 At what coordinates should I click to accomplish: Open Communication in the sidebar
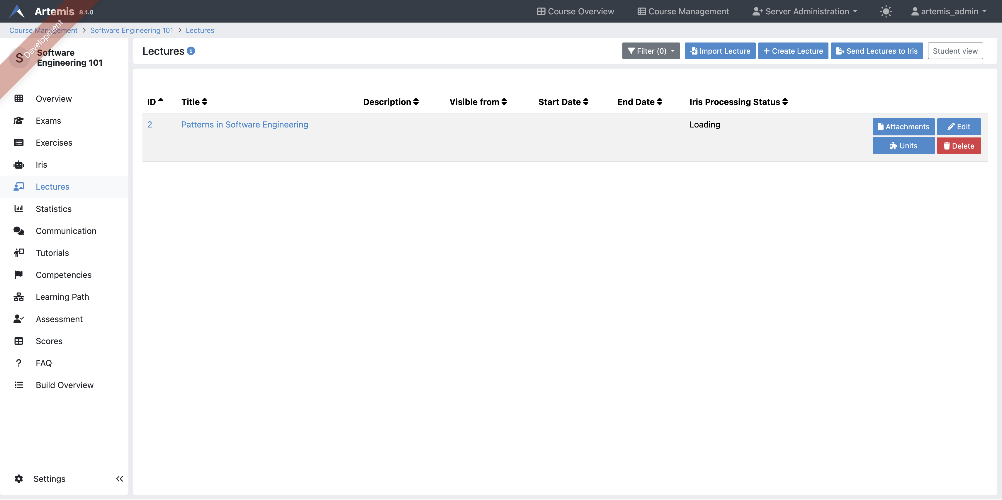(66, 231)
